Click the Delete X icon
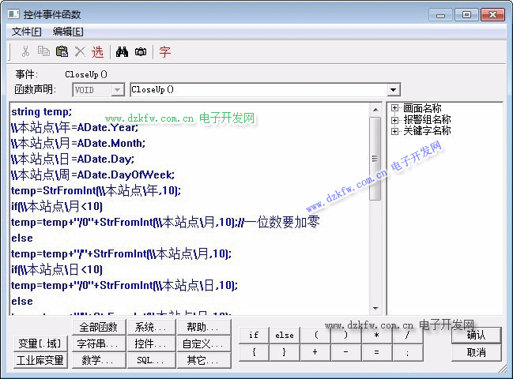 (x=80, y=52)
